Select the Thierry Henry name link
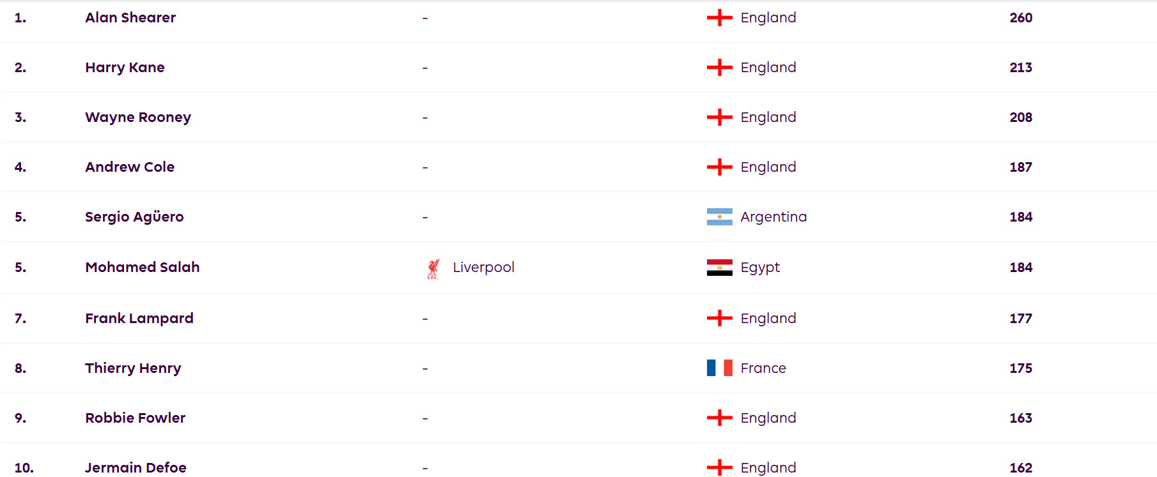Screen dimensions: 1157x477 tap(133, 368)
